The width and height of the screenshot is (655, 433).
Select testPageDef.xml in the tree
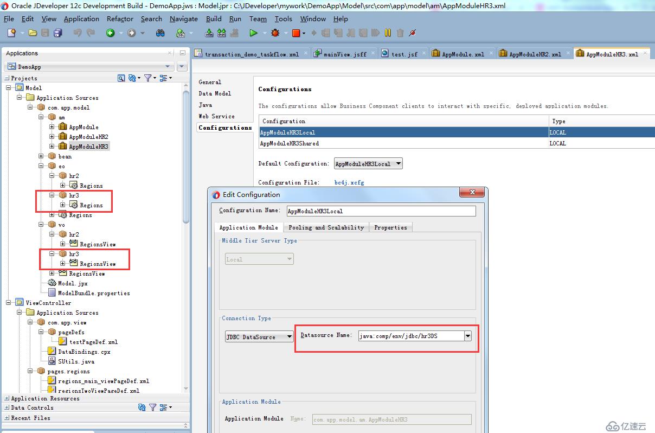click(x=93, y=342)
